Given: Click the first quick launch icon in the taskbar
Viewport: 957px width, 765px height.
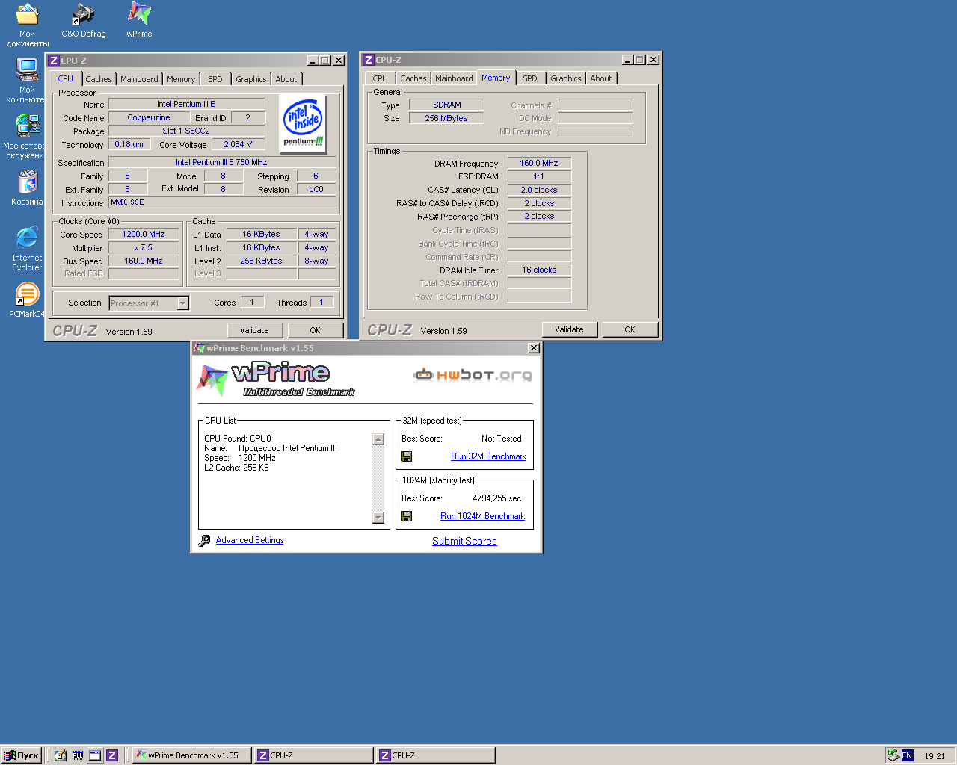Looking at the screenshot, I should point(61,755).
